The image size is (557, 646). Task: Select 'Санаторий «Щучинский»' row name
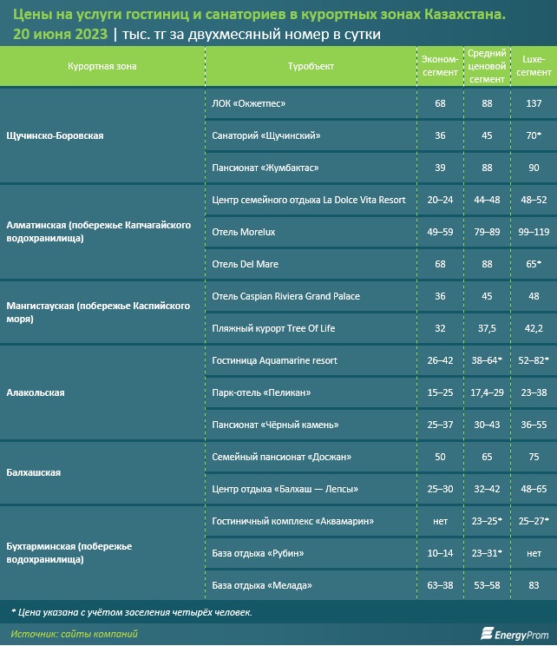coord(266,135)
